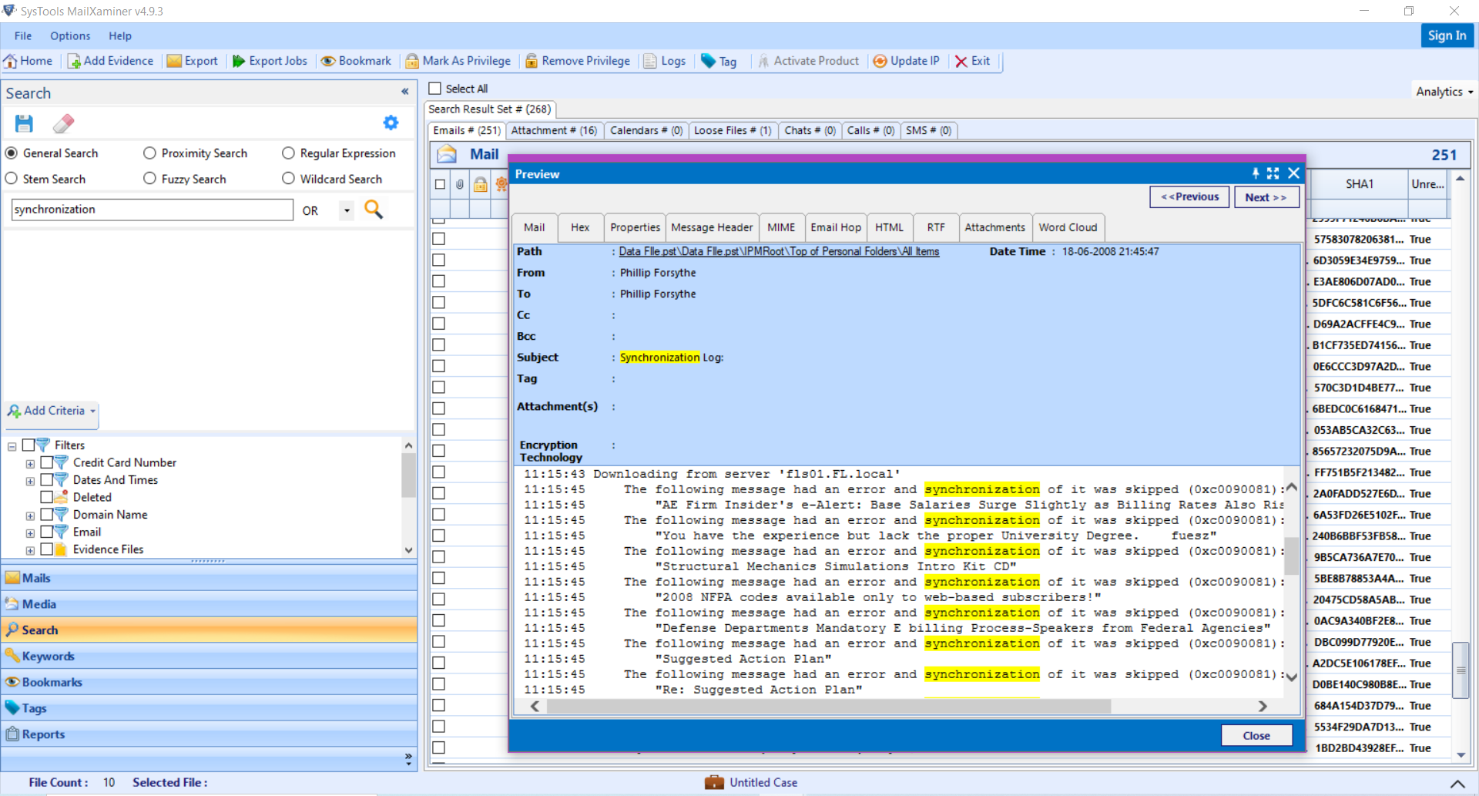This screenshot has height=796, width=1479.
Task: Click the horizontal scrollbar in message body
Action: tap(829, 706)
